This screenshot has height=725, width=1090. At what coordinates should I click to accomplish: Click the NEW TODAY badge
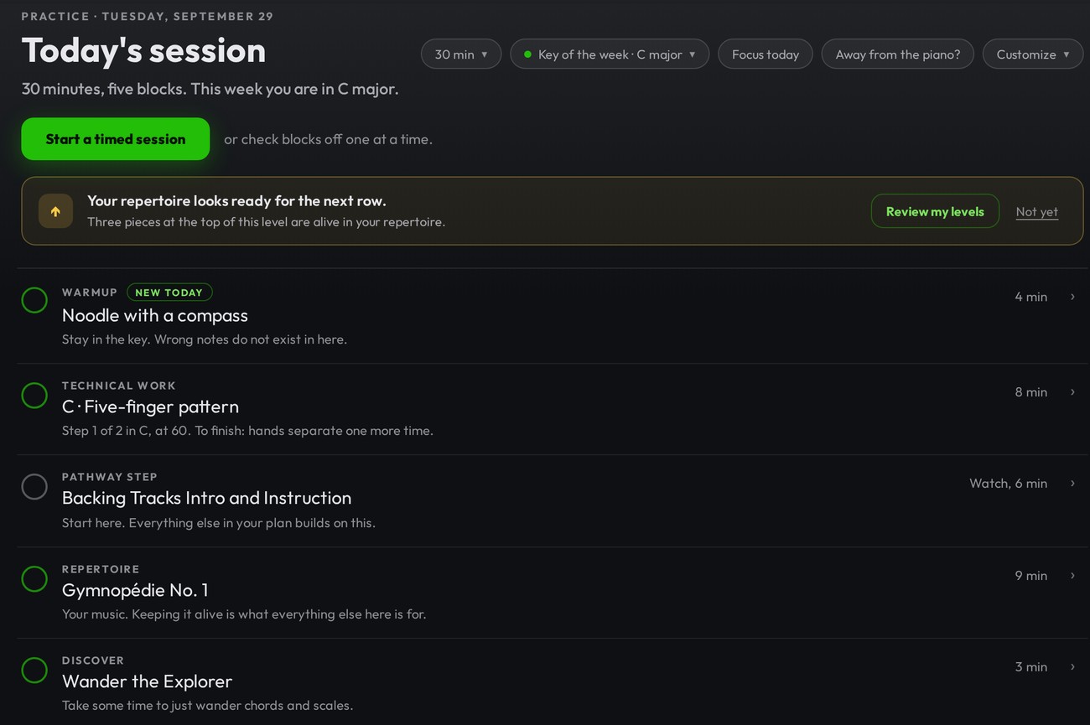[x=169, y=293]
